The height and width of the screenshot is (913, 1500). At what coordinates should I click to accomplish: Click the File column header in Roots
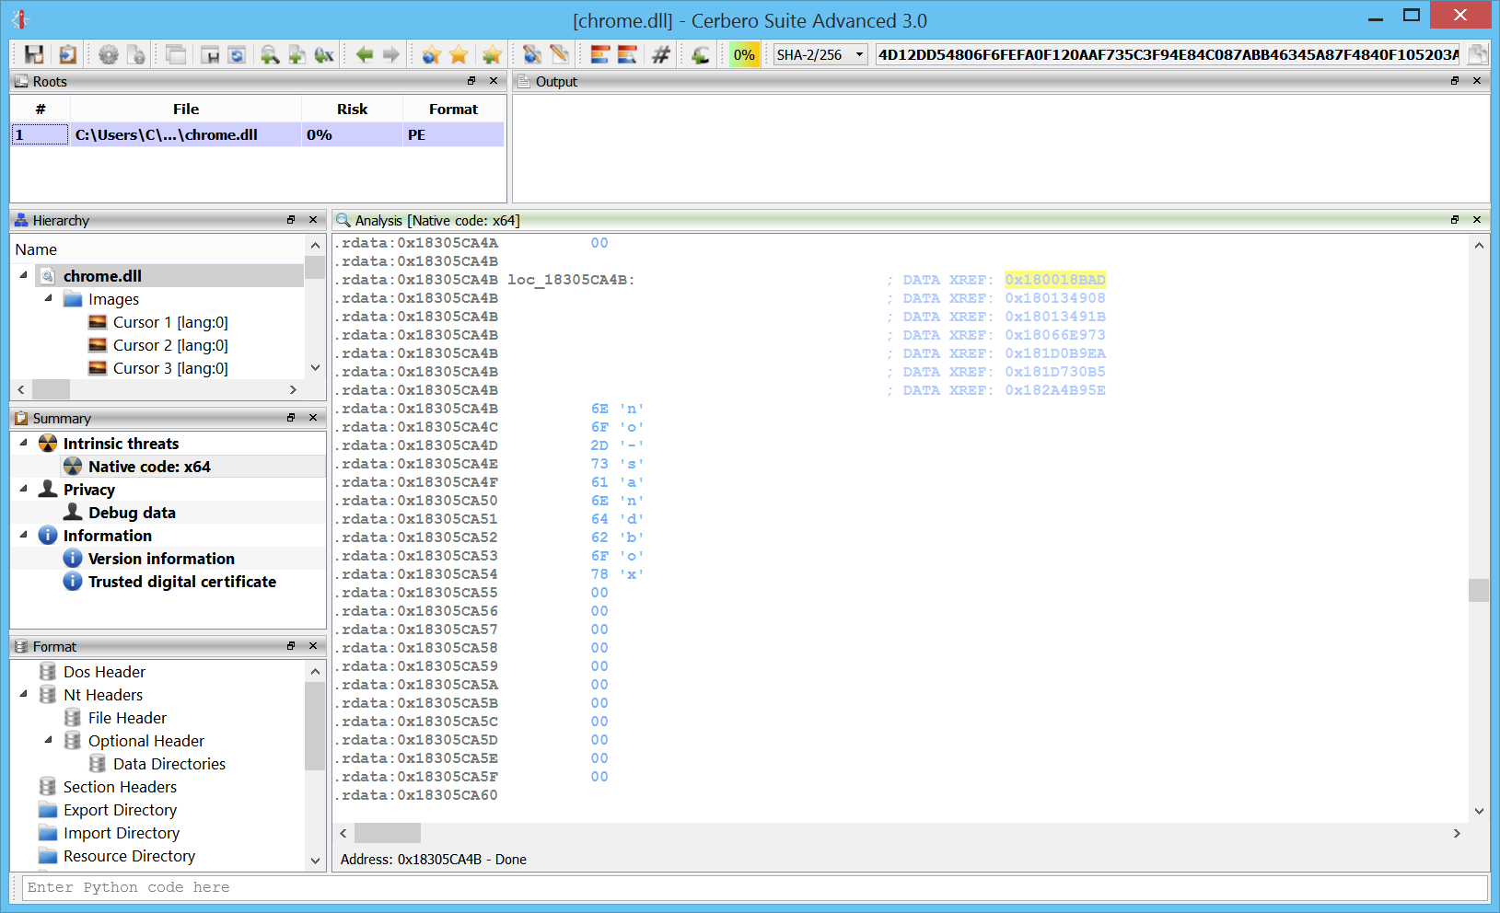coord(186,109)
